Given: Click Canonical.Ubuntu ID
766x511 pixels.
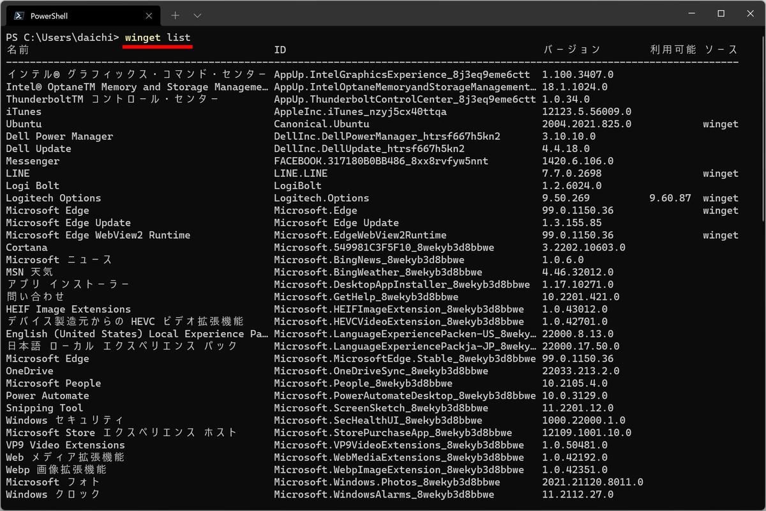Looking at the screenshot, I should (322, 124).
